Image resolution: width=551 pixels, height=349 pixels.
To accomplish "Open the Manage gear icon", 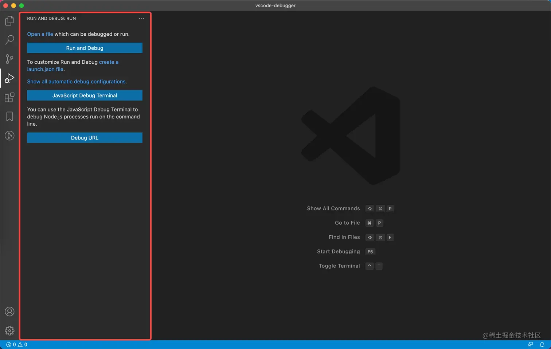I will tap(9, 330).
